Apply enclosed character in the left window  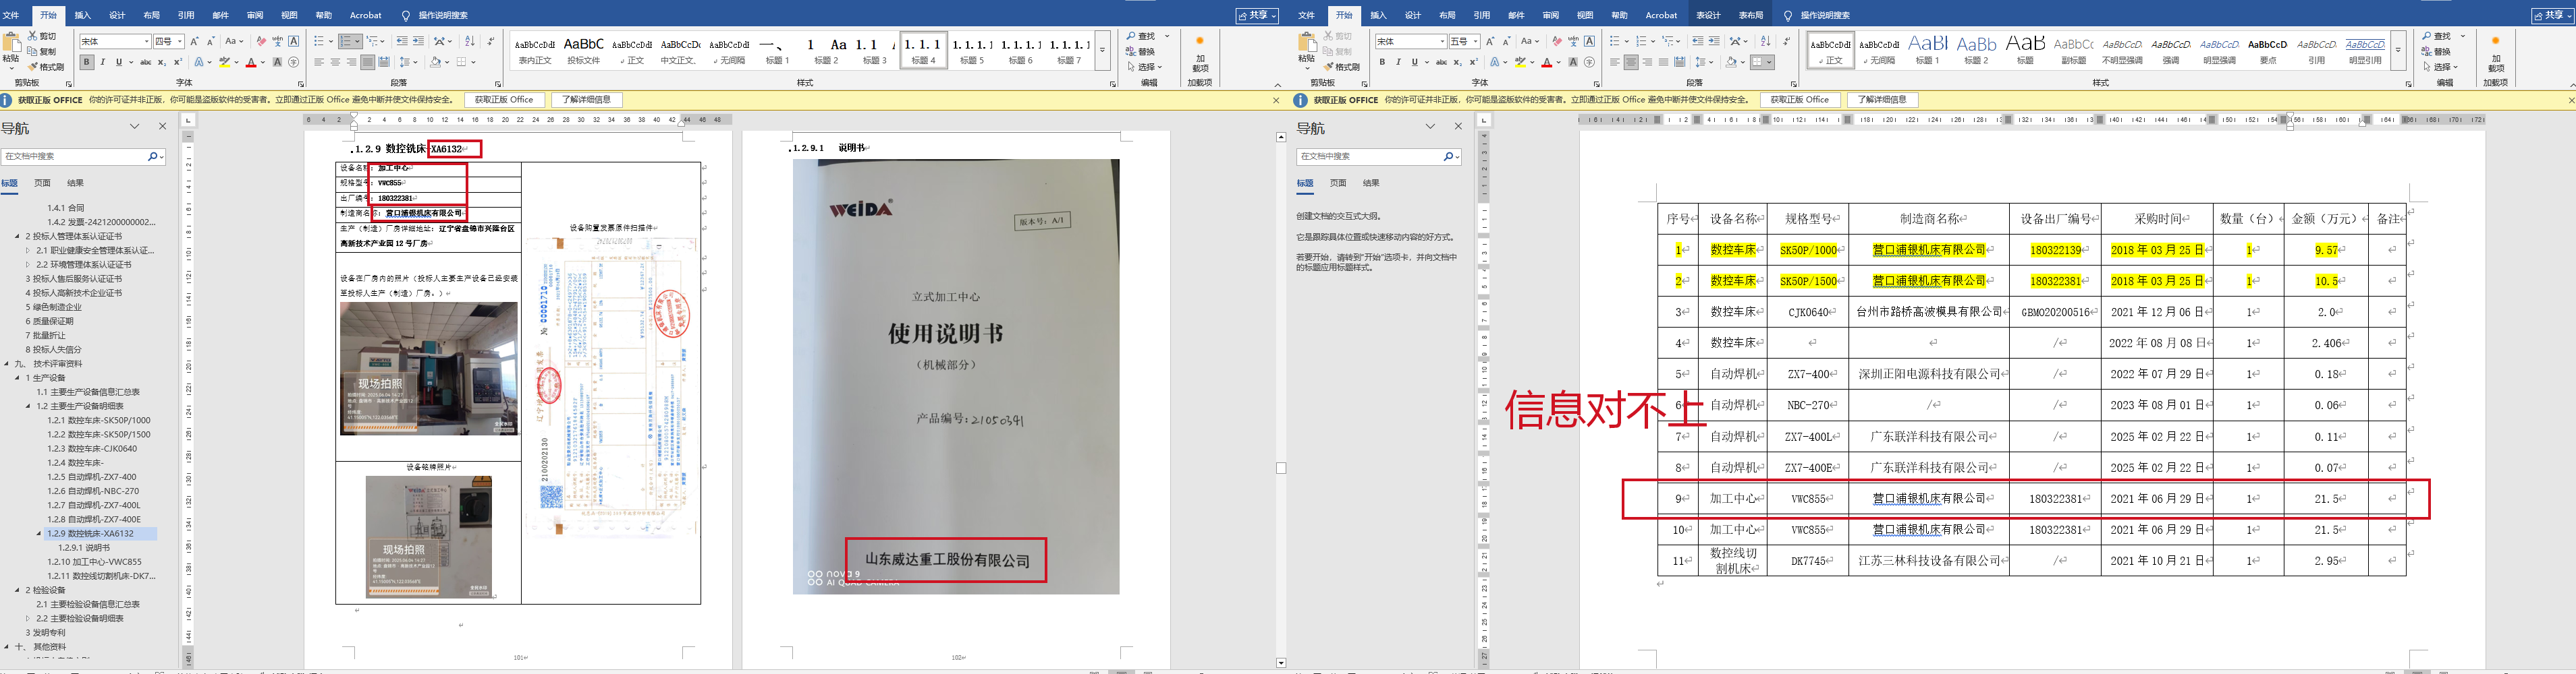pos(293,62)
